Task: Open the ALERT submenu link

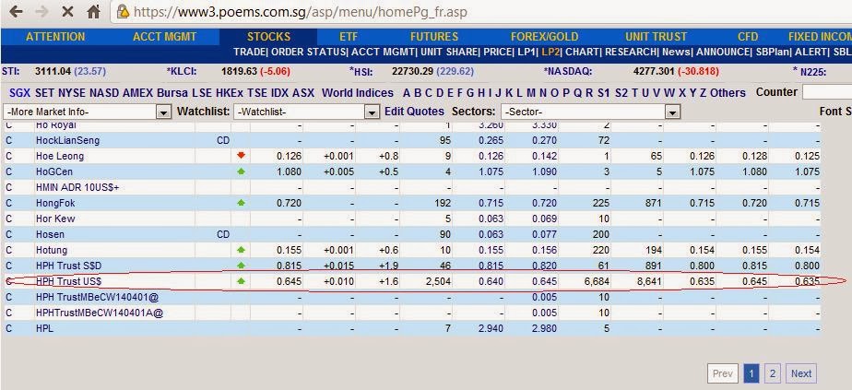Action: click(811, 53)
